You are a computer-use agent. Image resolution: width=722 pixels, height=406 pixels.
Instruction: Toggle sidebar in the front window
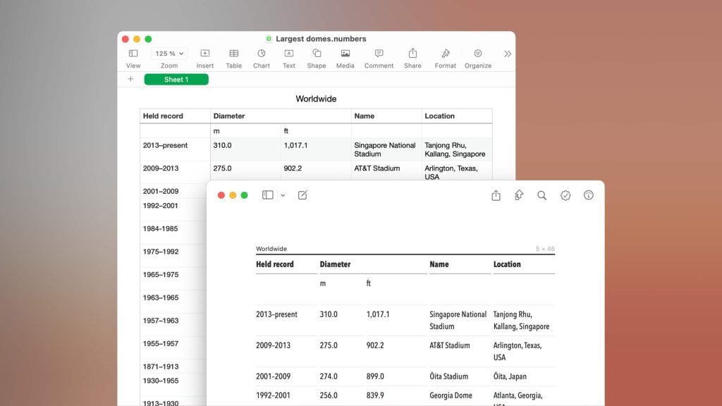(267, 195)
